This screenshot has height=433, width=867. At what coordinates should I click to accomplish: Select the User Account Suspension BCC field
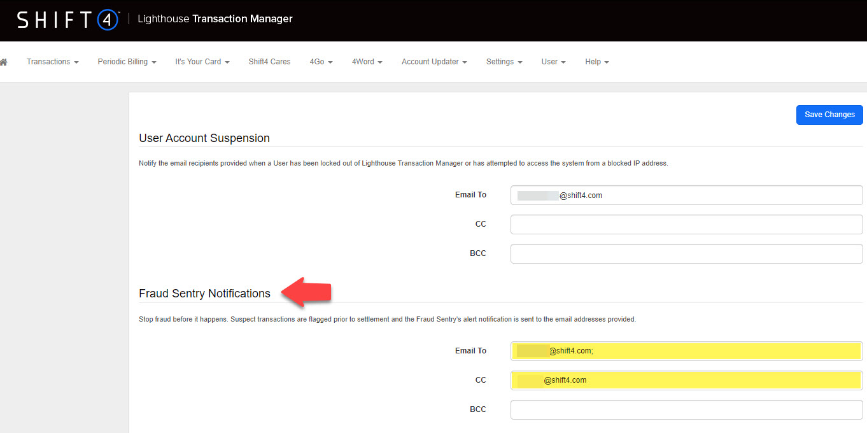(686, 253)
